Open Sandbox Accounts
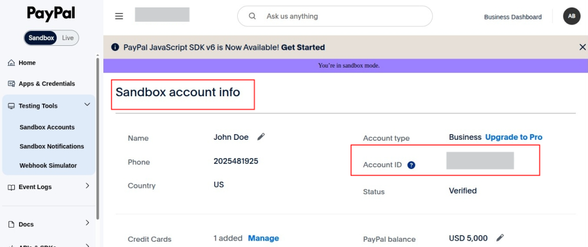Screen dimensions: 588x247 coord(47,127)
